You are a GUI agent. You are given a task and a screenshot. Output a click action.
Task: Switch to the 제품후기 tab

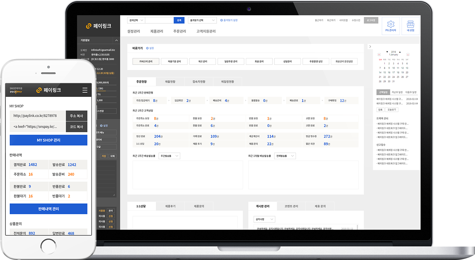pos(170,206)
